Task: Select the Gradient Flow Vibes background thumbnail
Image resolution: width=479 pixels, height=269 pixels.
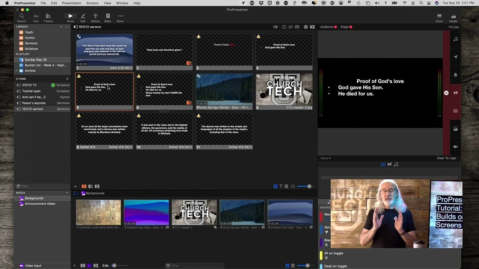Action: [x=146, y=212]
